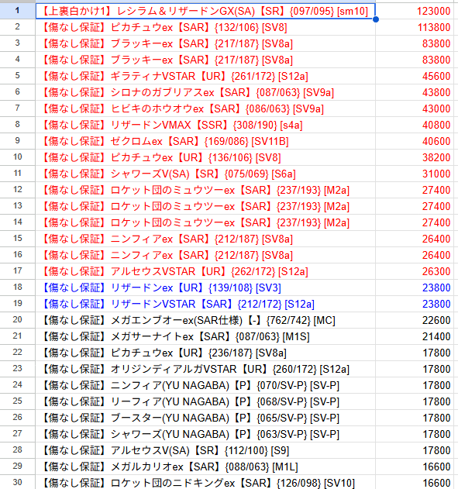Select row header number 26
The height and width of the screenshot is (489, 458).
tap(18, 418)
